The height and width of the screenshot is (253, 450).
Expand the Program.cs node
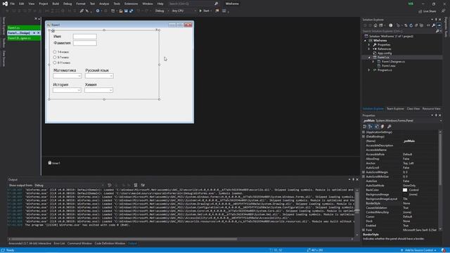369,70
